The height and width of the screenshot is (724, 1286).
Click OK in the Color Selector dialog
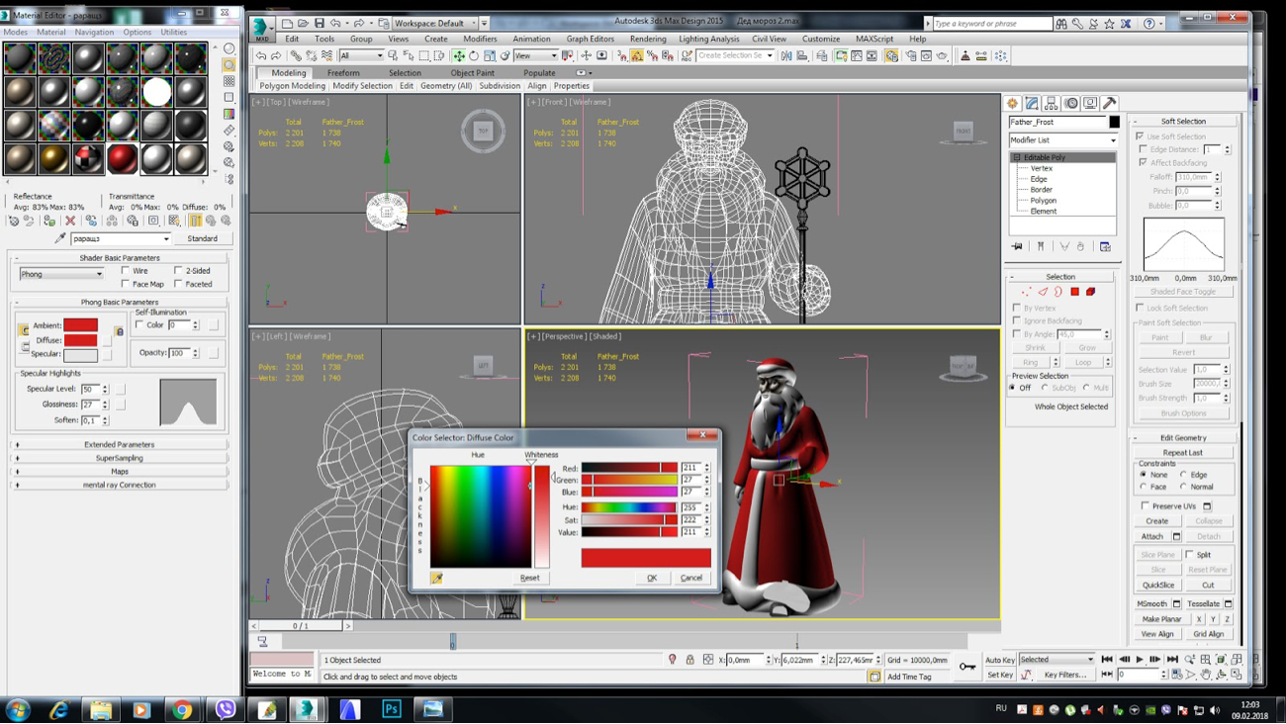651,578
